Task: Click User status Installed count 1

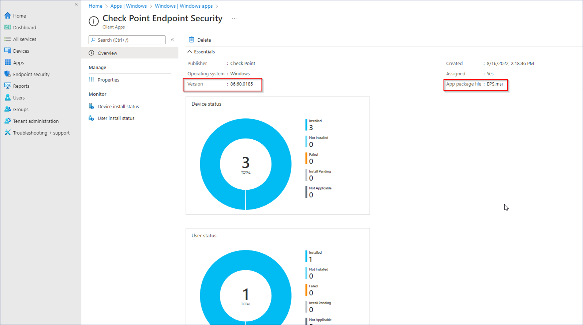Action: tap(311, 259)
